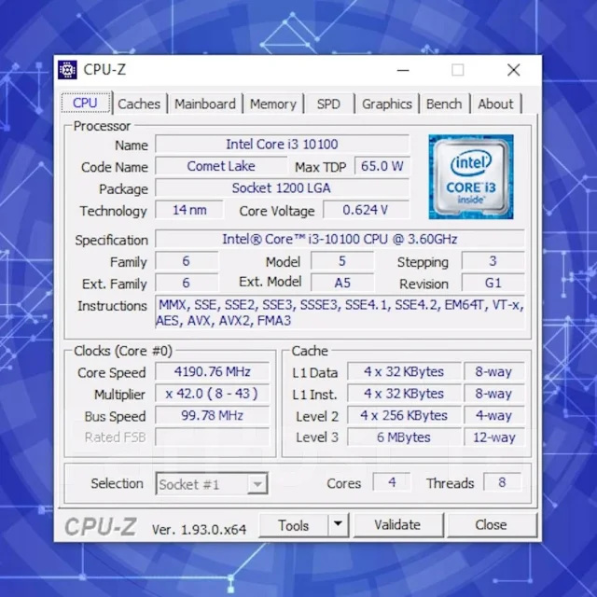Click the Level 3 6 MBytes value

404,437
